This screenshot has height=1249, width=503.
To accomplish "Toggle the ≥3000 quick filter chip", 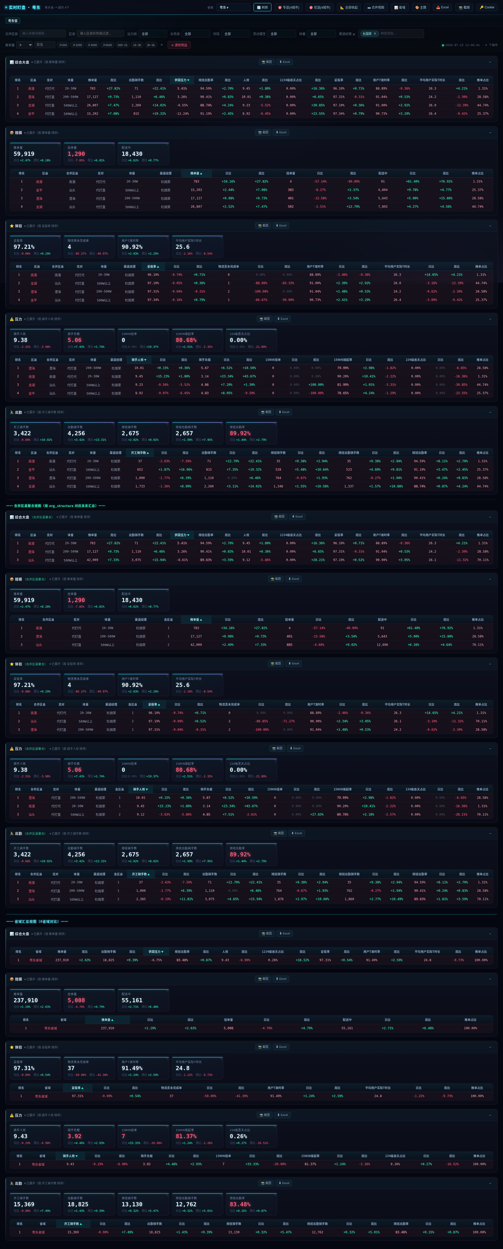I will [92, 45].
